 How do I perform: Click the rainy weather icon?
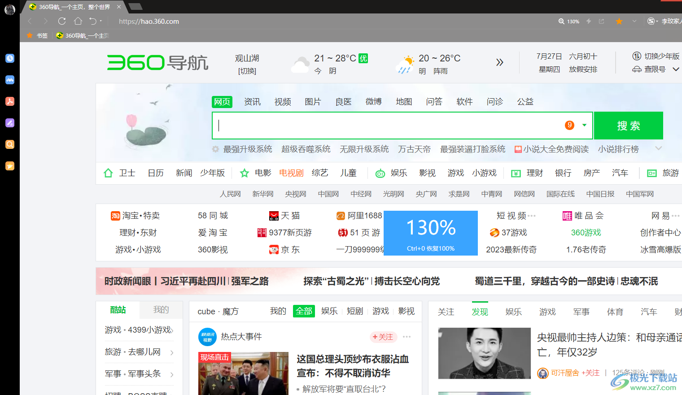(x=405, y=65)
